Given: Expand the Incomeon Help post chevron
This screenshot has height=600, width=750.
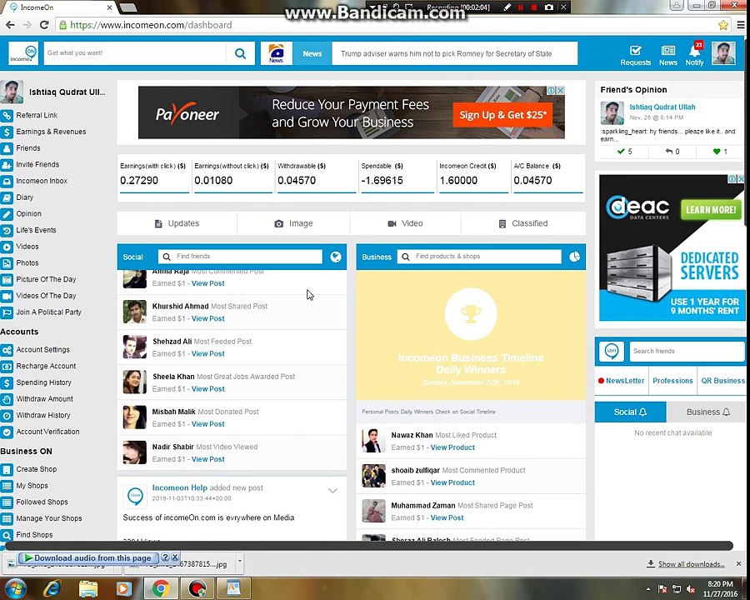Looking at the screenshot, I should [332, 491].
